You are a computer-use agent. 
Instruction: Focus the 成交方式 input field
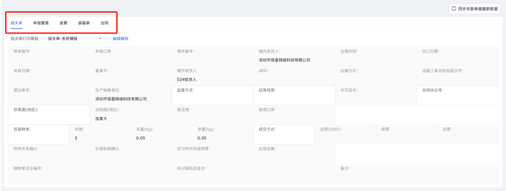(x=283, y=135)
